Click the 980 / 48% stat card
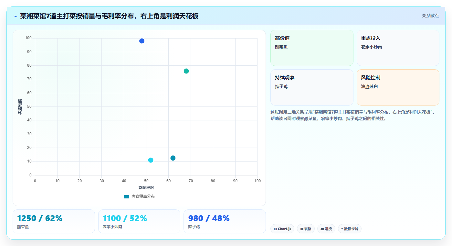 coord(225,221)
